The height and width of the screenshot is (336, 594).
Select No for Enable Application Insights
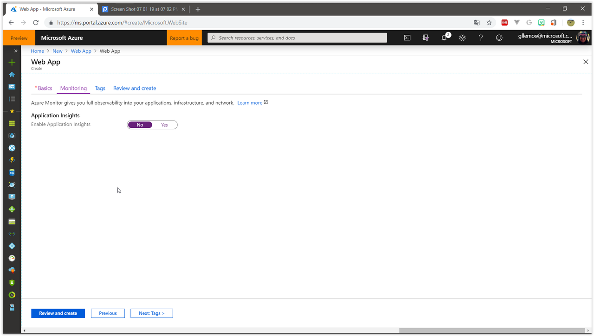[140, 125]
